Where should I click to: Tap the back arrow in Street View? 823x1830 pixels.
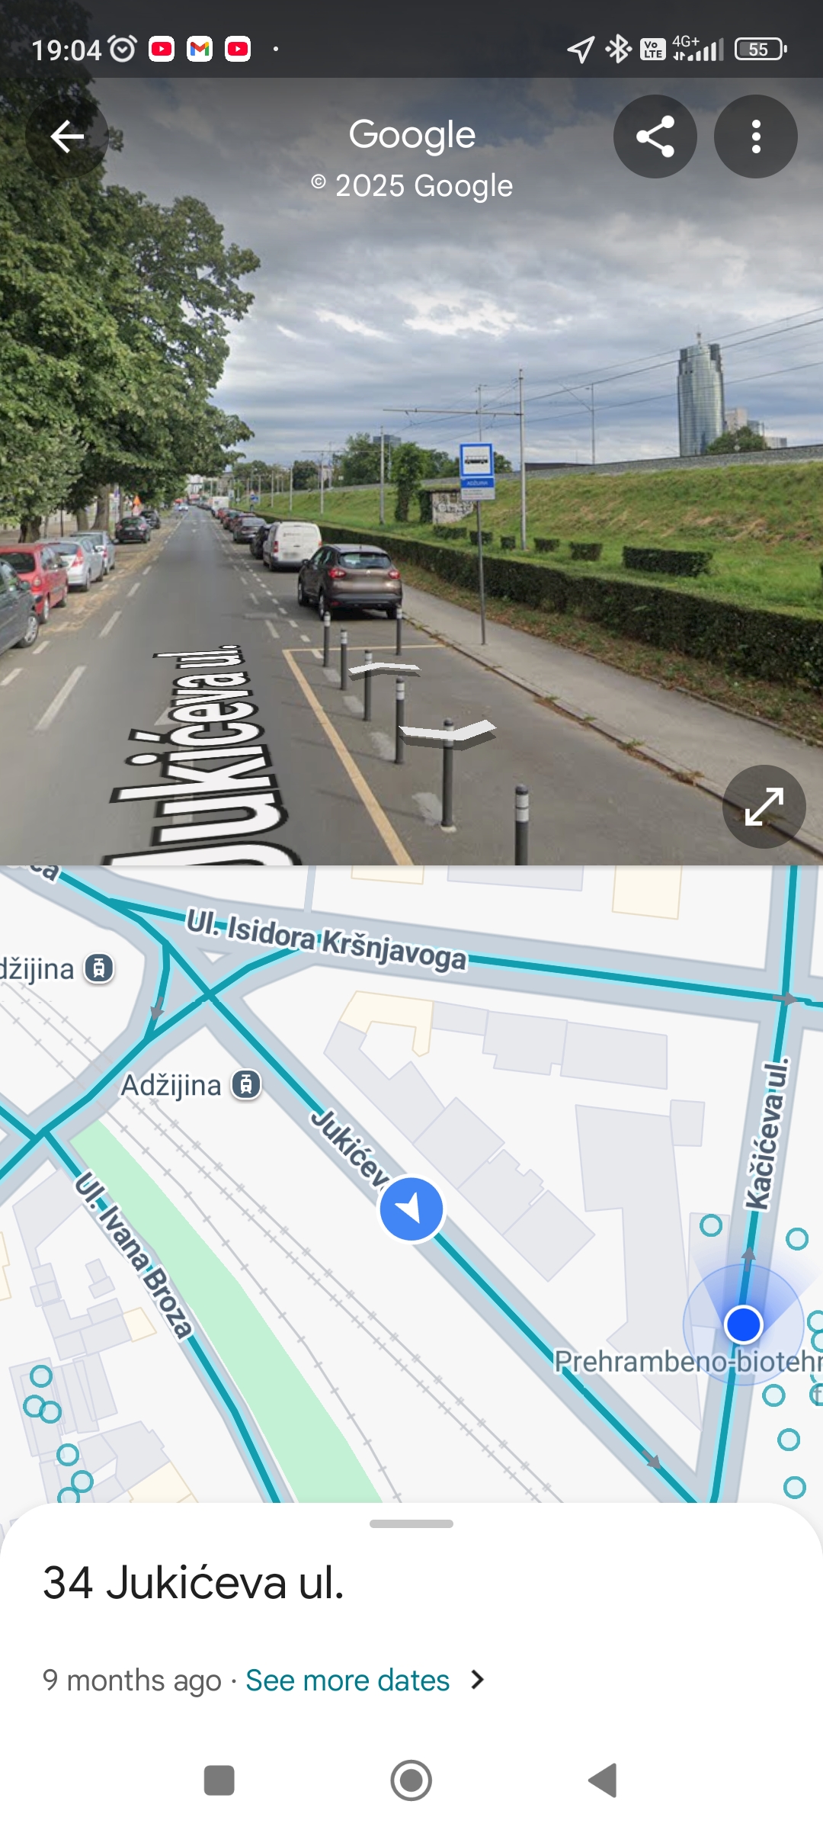click(67, 137)
